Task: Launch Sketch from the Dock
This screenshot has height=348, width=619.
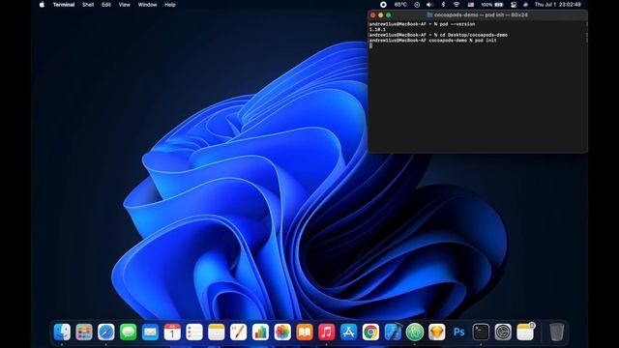Action: (436, 332)
